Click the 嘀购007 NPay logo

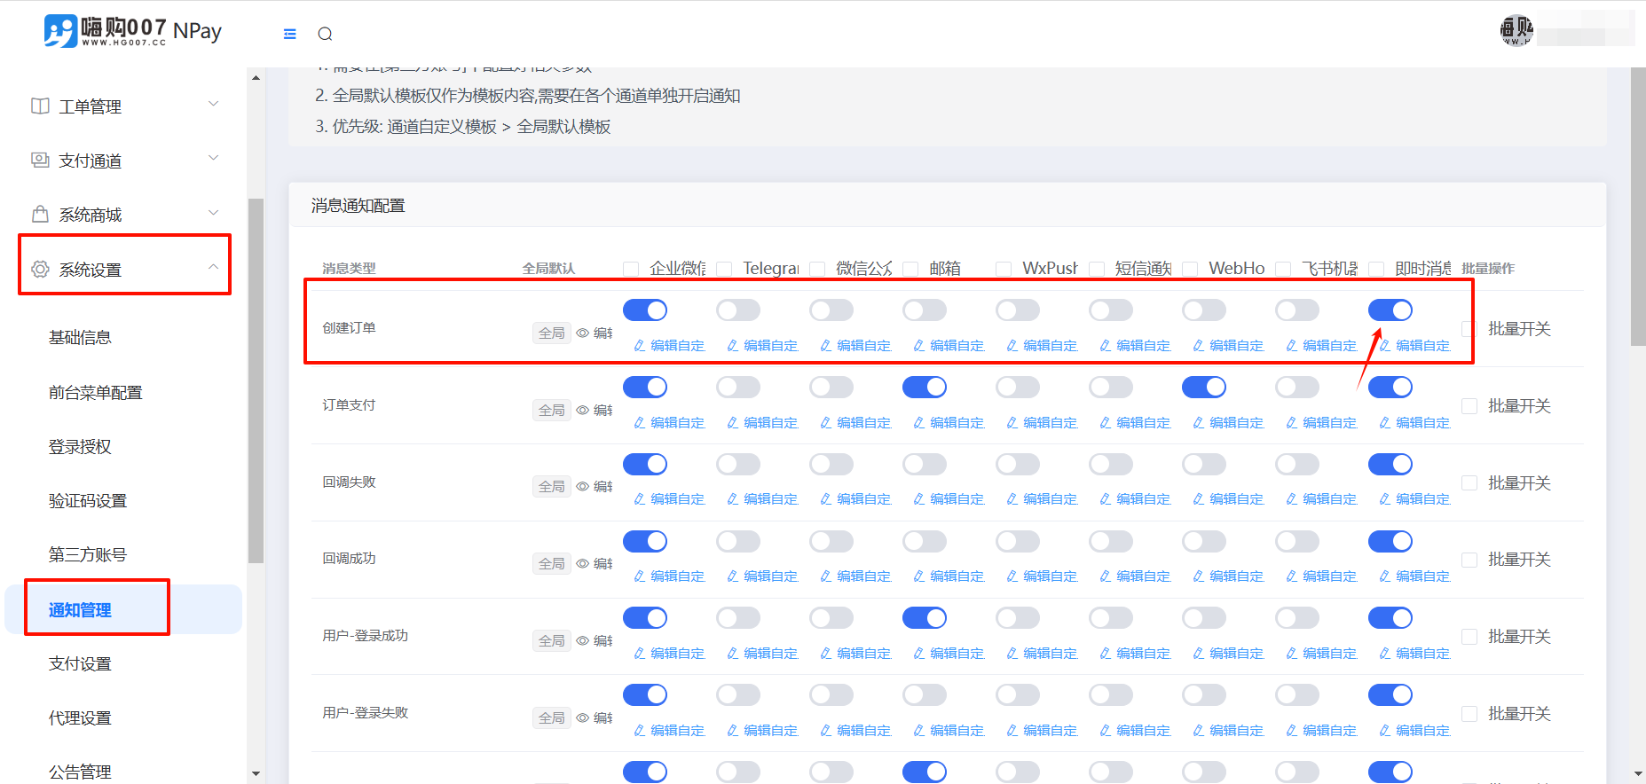[132, 31]
